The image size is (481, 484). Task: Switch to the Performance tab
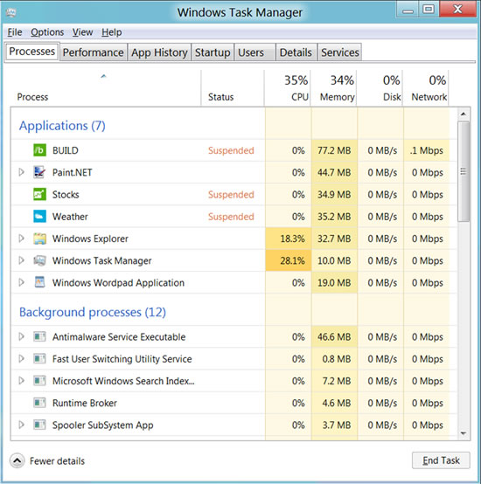click(94, 52)
